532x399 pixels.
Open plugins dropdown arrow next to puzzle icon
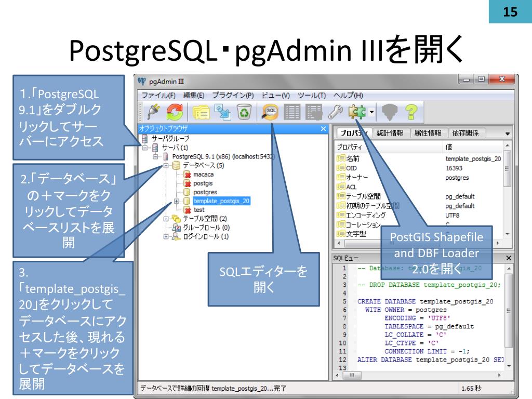tap(372, 112)
